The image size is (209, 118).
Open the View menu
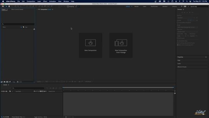[x=59, y=1]
